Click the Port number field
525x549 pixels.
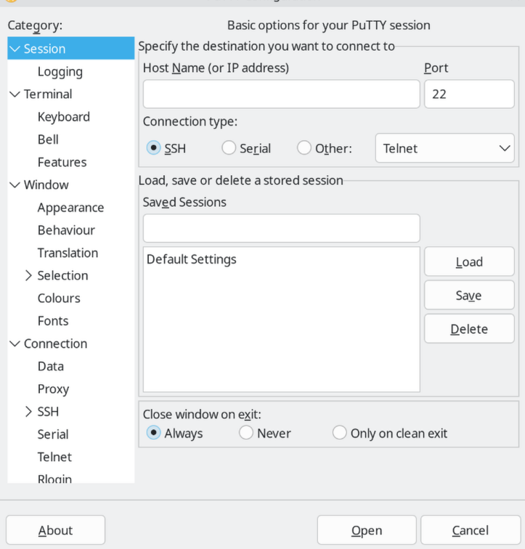[x=468, y=94]
